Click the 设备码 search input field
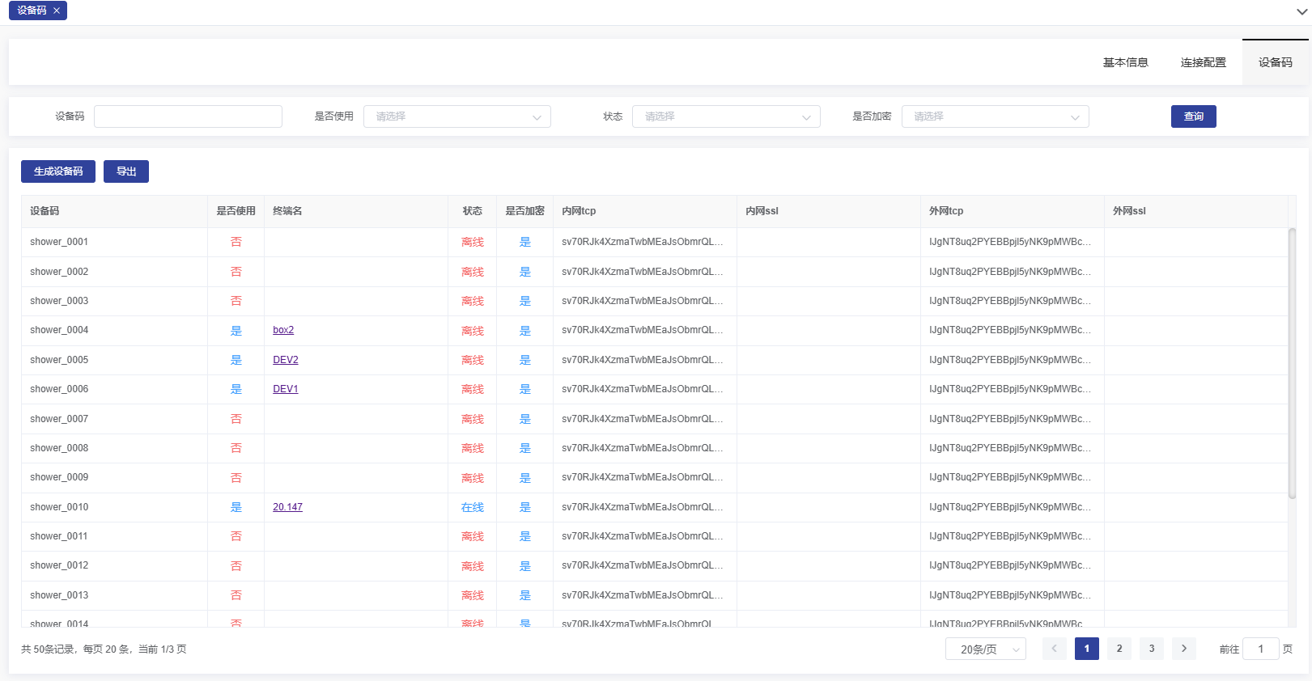This screenshot has height=681, width=1312. click(188, 116)
